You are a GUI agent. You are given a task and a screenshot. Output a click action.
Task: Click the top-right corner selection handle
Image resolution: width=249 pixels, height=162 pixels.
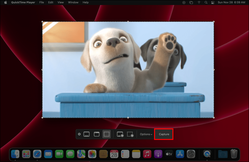214,22
